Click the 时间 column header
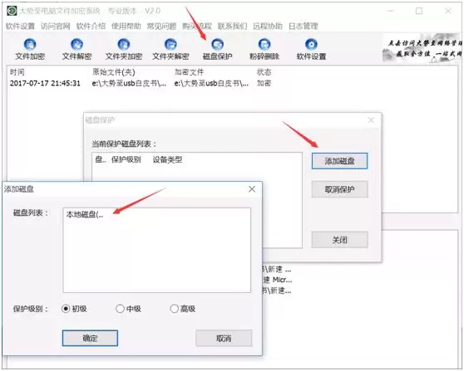Screen dimensions: 464x371 point(17,72)
